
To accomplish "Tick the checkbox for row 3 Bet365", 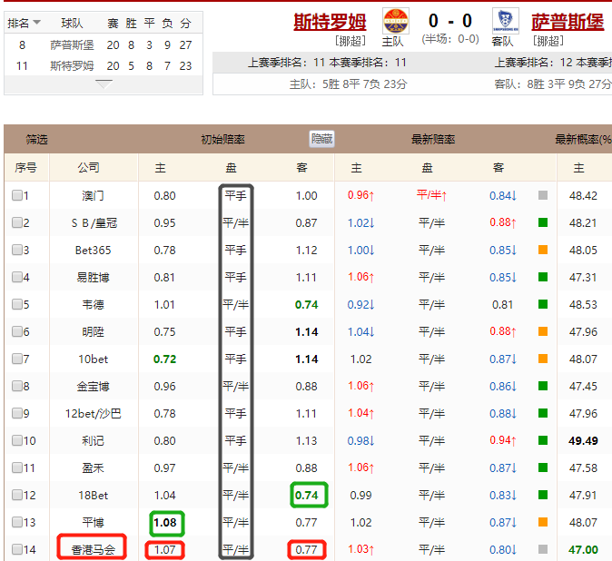I will (x=17, y=250).
